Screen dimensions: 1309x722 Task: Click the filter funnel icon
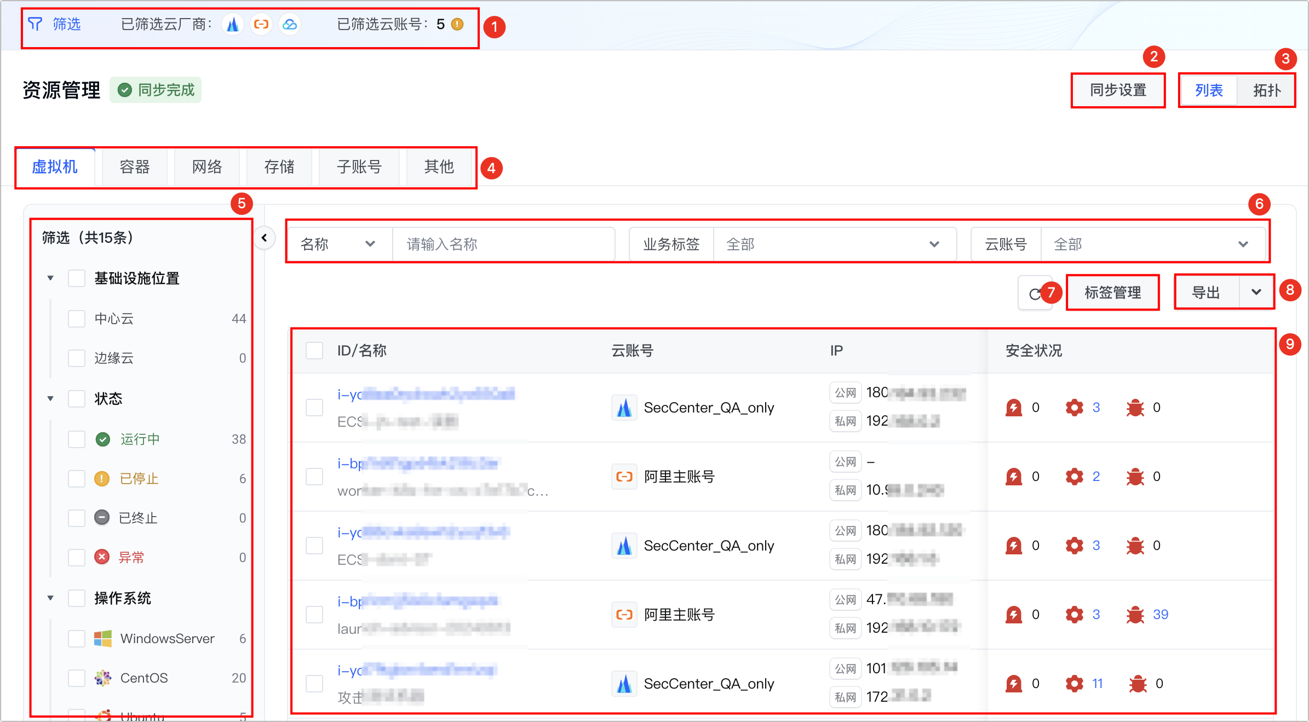[x=35, y=24]
